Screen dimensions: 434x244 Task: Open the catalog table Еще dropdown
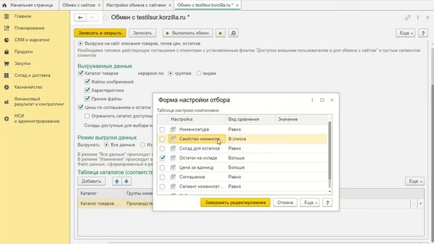(414, 181)
